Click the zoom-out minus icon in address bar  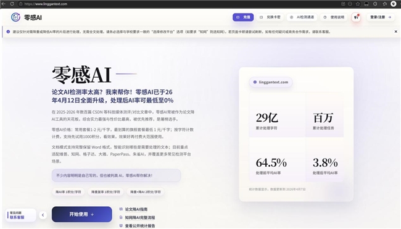[x=350, y=4]
